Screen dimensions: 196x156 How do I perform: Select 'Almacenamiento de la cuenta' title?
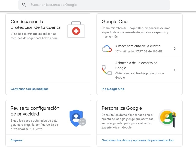coord(138,46)
